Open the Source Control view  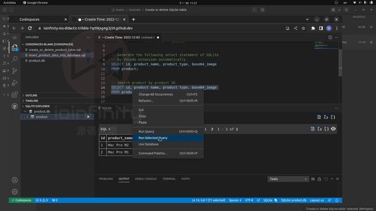click(15, 70)
